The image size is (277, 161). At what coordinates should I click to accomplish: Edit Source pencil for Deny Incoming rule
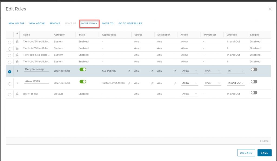tap(152, 71)
